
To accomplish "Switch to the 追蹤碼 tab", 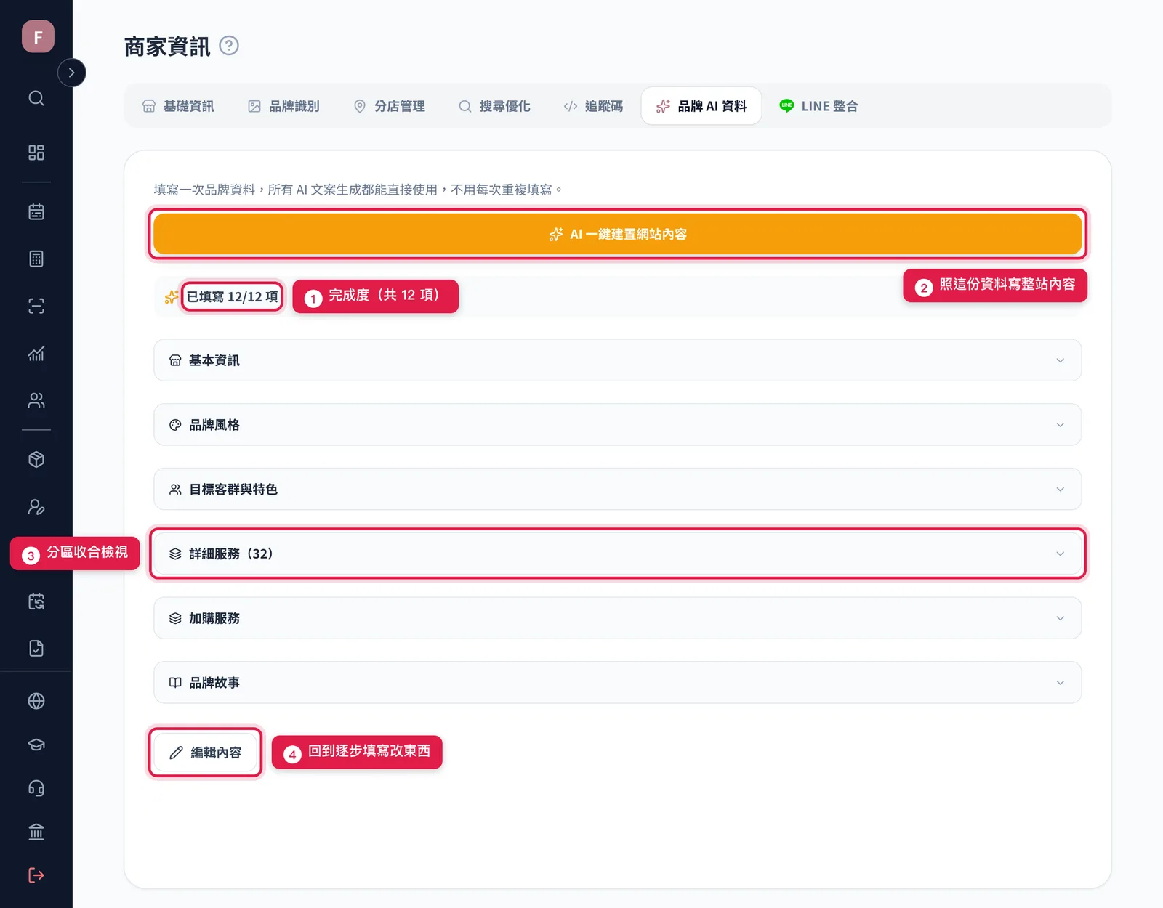I will (x=593, y=106).
